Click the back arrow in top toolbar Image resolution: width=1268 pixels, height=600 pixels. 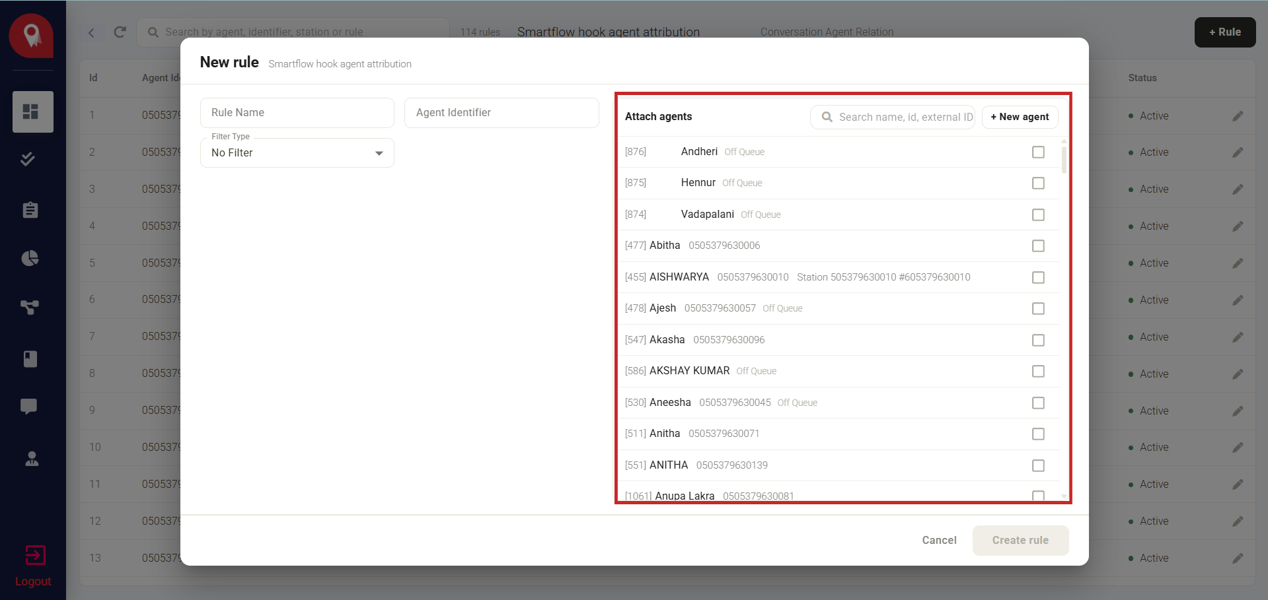point(91,32)
